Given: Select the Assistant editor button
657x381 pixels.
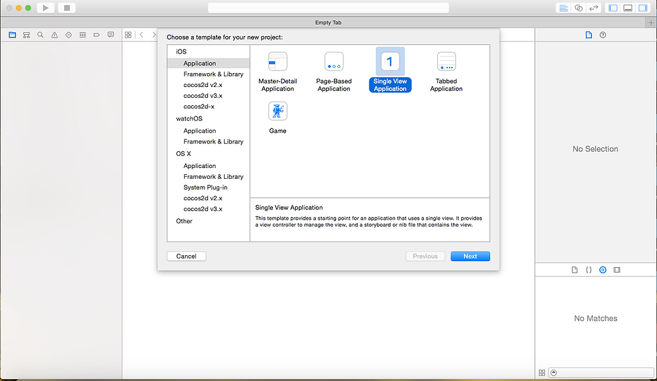Looking at the screenshot, I should pyautogui.click(x=579, y=8).
